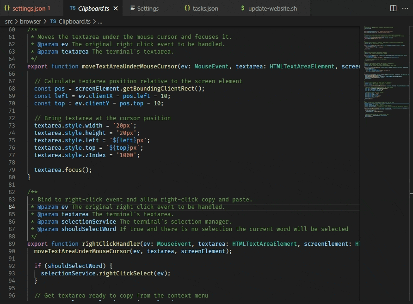
Task: Click the TS icon in the breadcrumb
Action: coord(53,22)
